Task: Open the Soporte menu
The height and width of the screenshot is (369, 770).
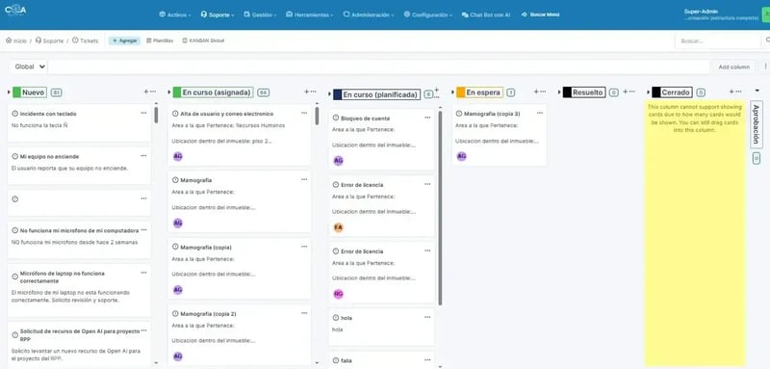Action: (x=218, y=15)
